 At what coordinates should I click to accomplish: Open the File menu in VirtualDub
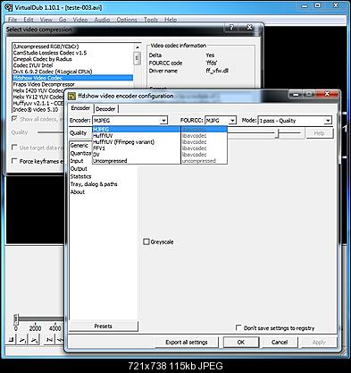click(13, 20)
